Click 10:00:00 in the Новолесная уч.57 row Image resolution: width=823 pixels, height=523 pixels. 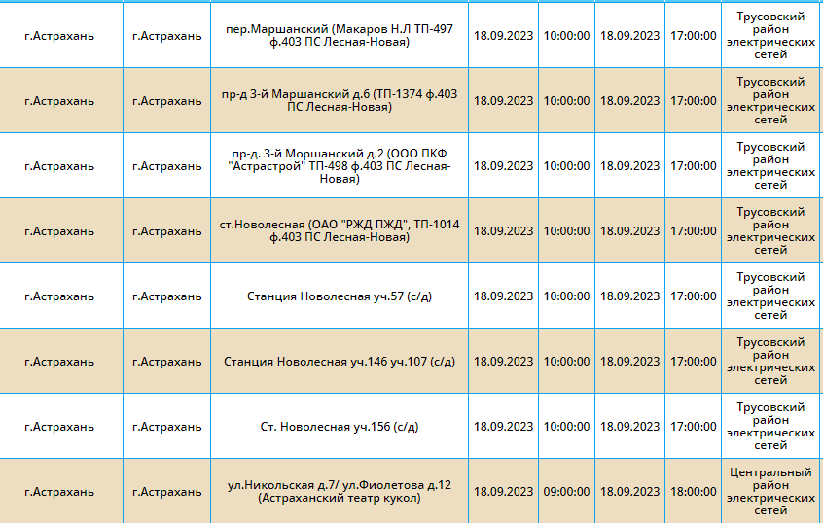(x=566, y=296)
